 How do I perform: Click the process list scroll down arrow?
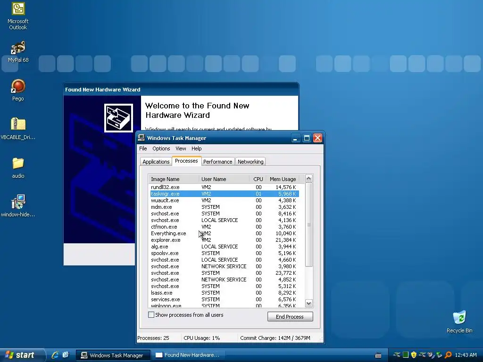point(308,304)
